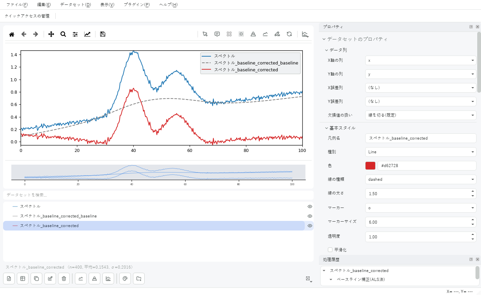Screen dimensions: 481x295
Task: Focus the データセットを検索 search field
Action: click(x=158, y=195)
